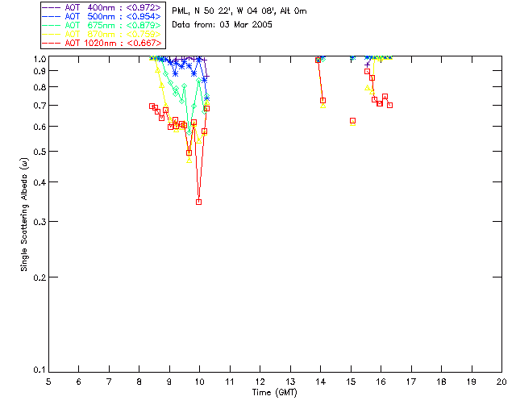Click the legend entry AOT 1020nm <0.667>
This screenshot has width=516, height=413.
[x=102, y=43]
